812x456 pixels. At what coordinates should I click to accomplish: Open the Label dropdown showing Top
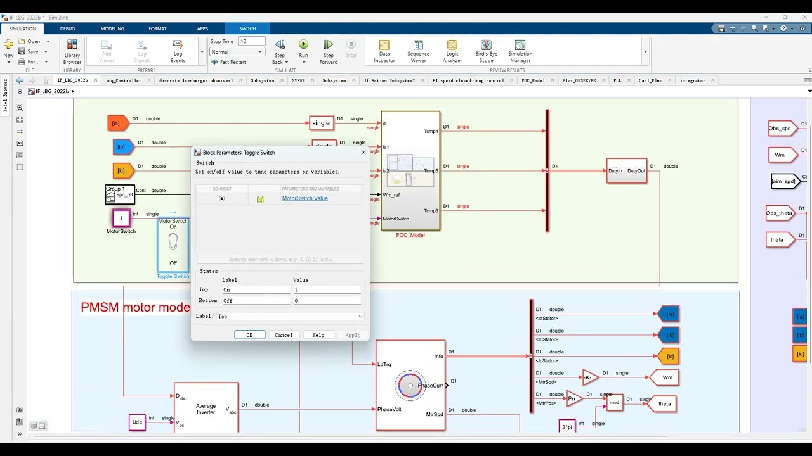290,316
